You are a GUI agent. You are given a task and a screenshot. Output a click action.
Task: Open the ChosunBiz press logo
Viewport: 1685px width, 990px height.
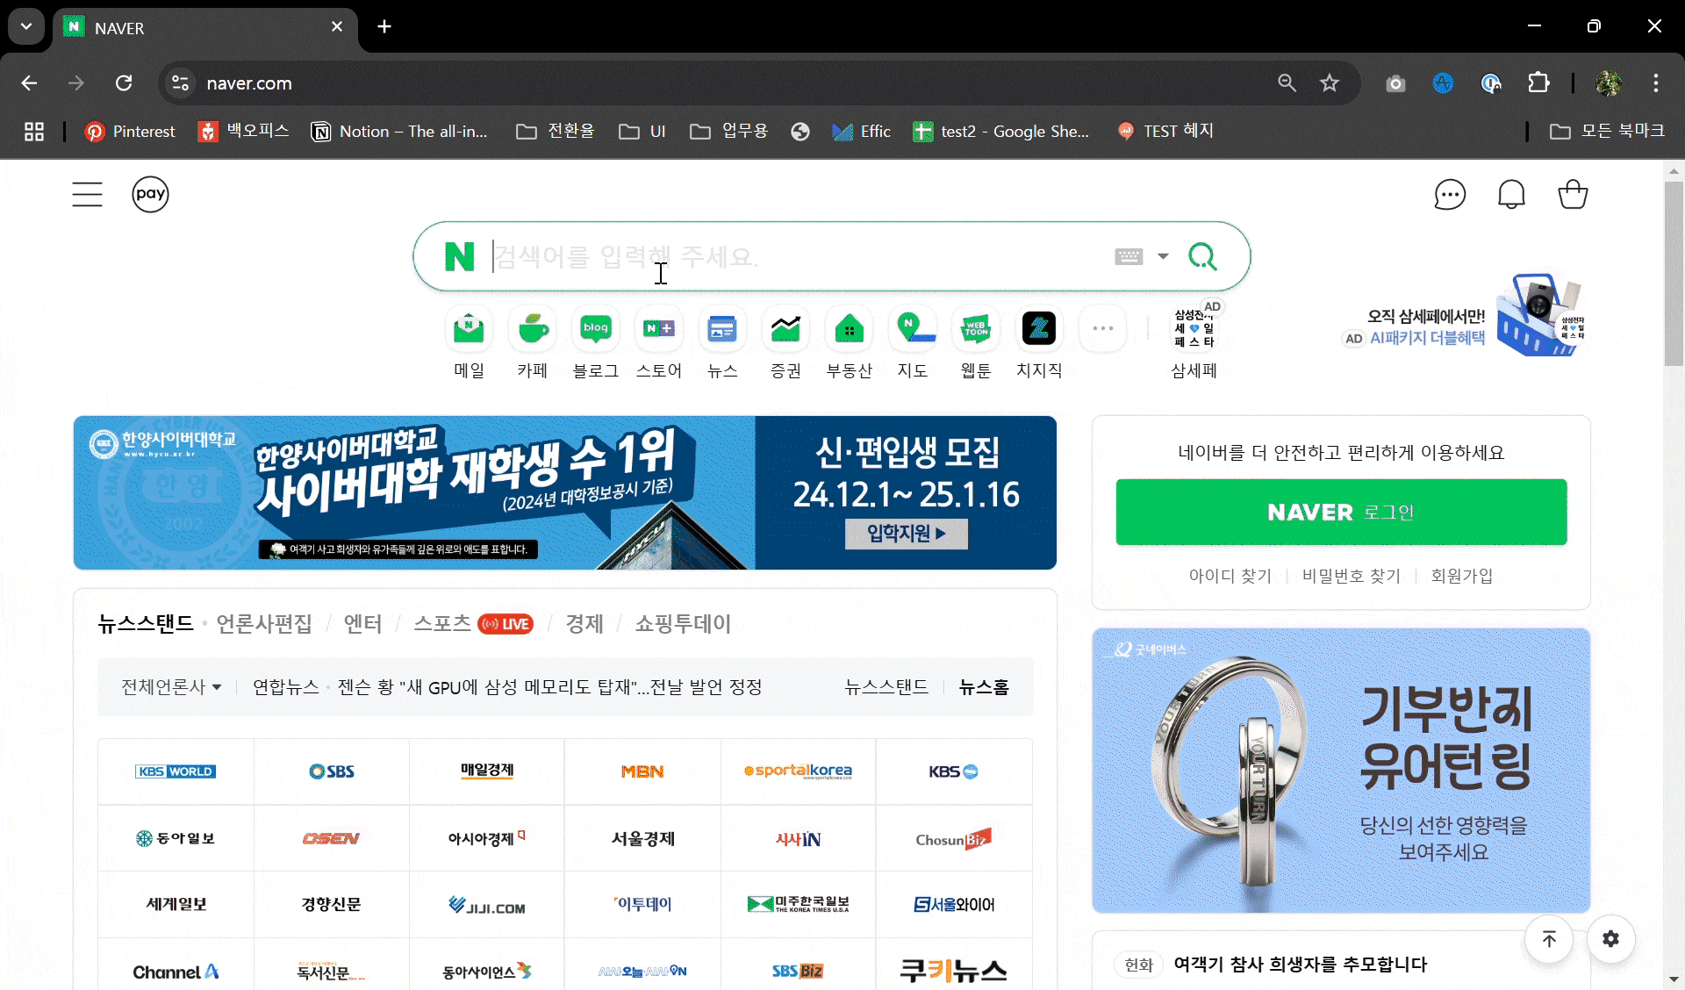(x=954, y=838)
